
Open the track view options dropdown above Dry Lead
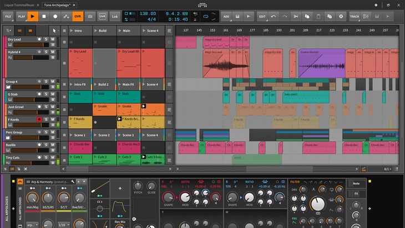pyautogui.click(x=8, y=31)
